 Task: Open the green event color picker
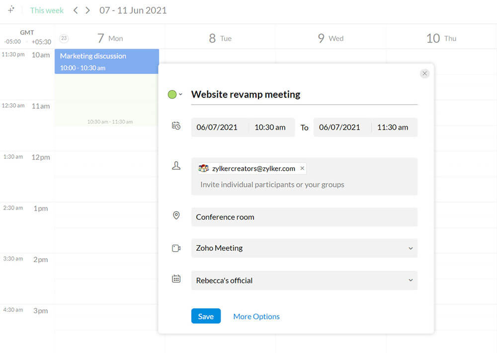pyautogui.click(x=174, y=94)
